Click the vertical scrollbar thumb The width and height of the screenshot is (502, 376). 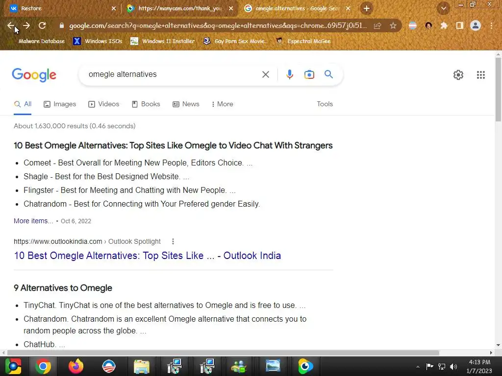(x=498, y=90)
